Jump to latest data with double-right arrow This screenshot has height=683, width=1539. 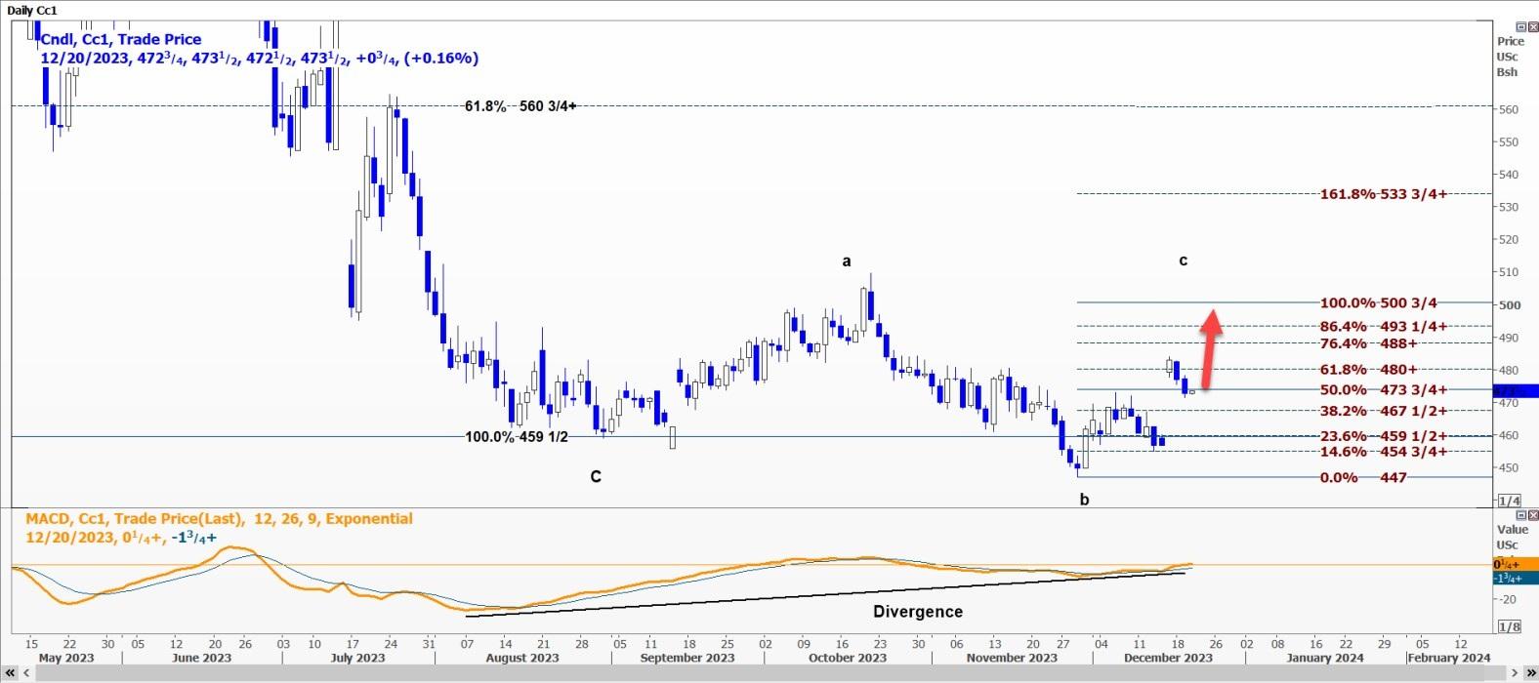coord(1529,674)
